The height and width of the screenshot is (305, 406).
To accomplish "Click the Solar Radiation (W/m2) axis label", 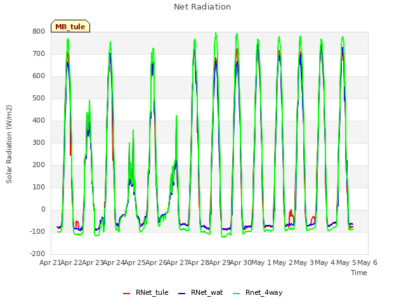I will point(9,144).
